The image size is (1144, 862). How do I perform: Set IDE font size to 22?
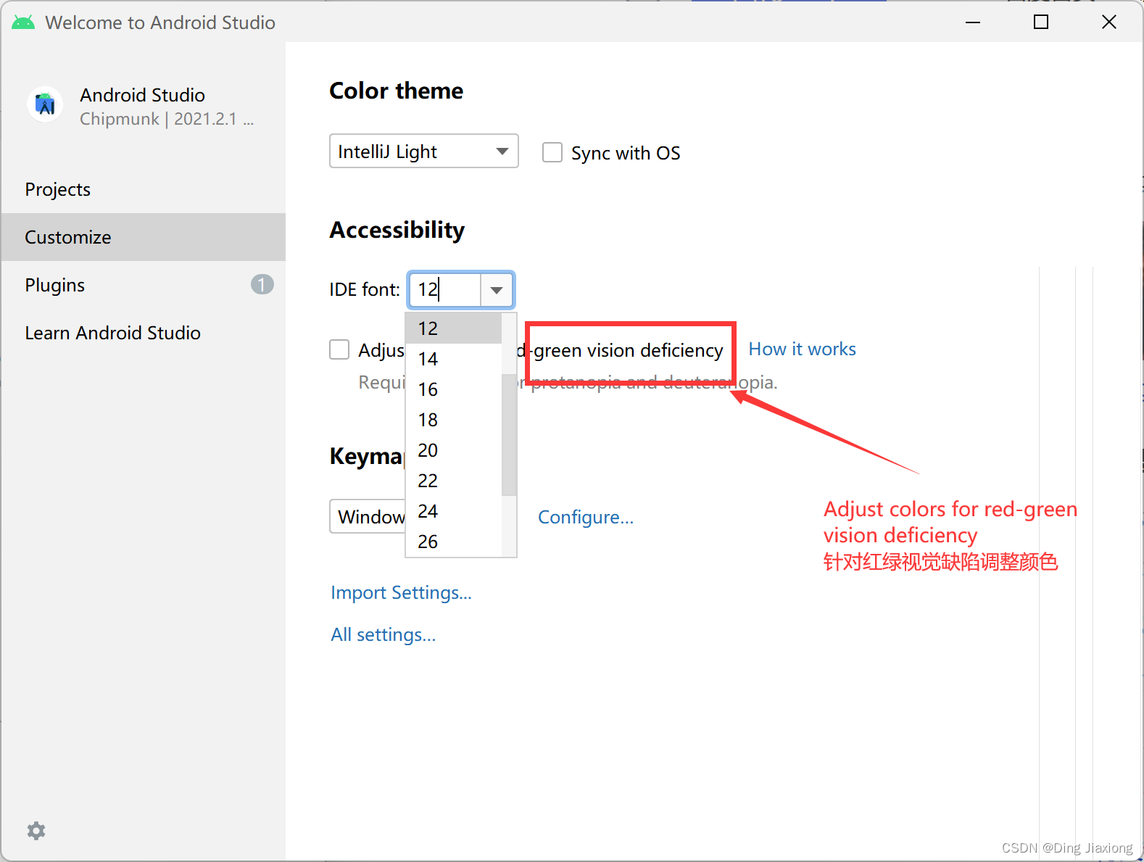click(x=454, y=481)
